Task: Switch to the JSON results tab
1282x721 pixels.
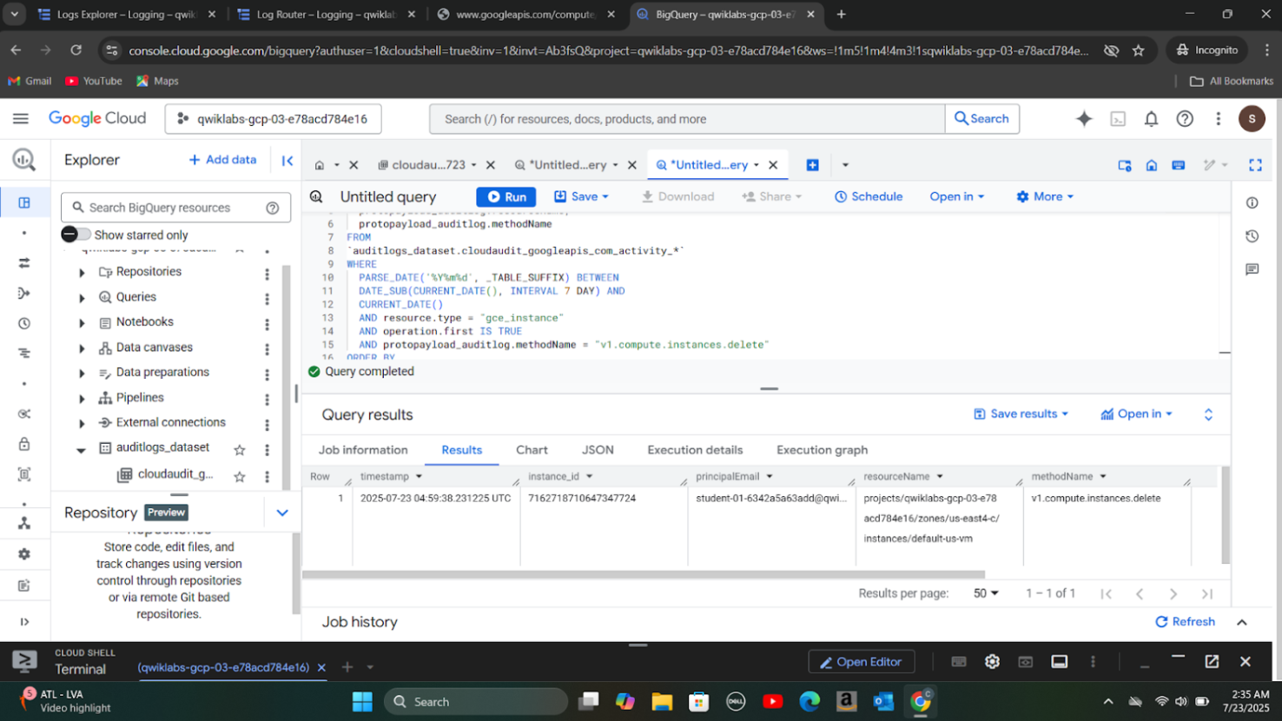Action: click(x=598, y=450)
